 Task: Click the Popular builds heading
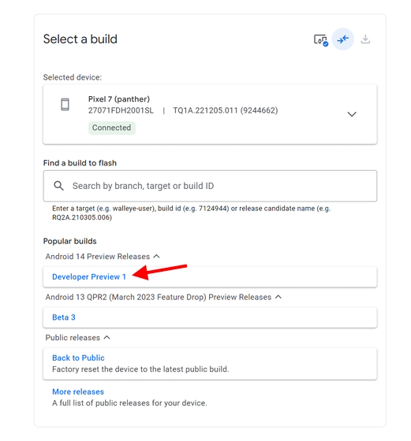[70, 241]
